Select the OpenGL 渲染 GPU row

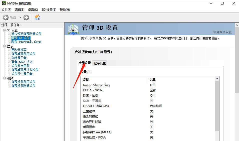(x=148, y=106)
